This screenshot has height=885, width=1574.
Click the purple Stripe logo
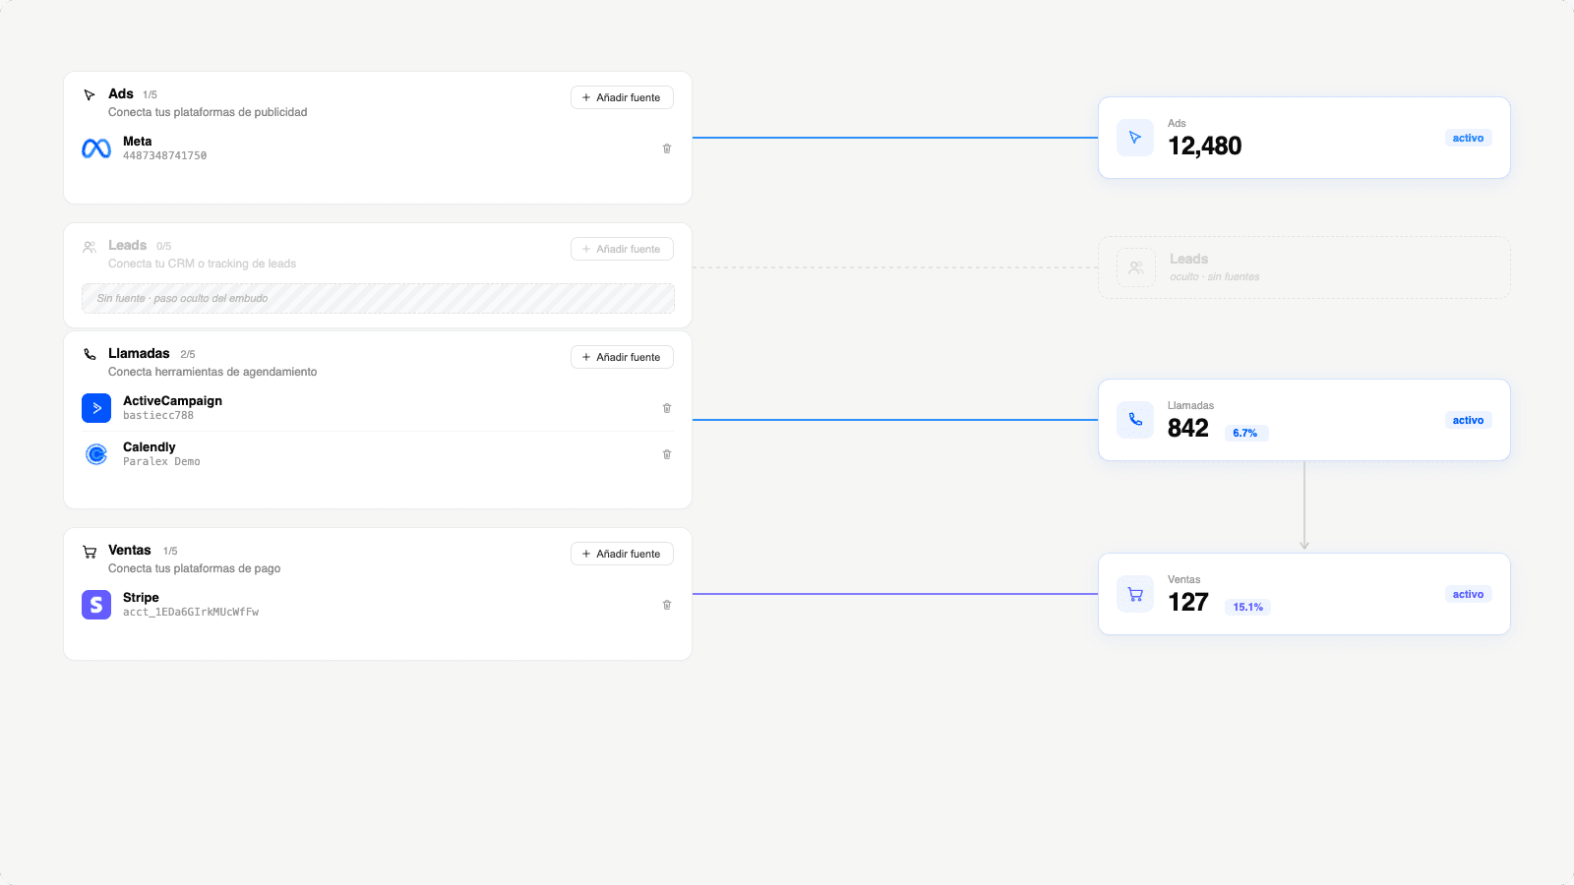96,605
